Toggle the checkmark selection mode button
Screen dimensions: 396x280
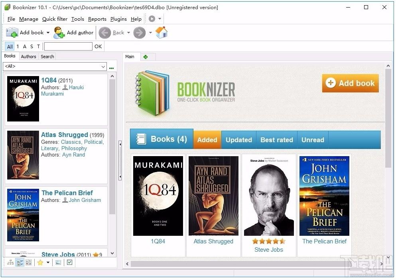tap(69, 262)
